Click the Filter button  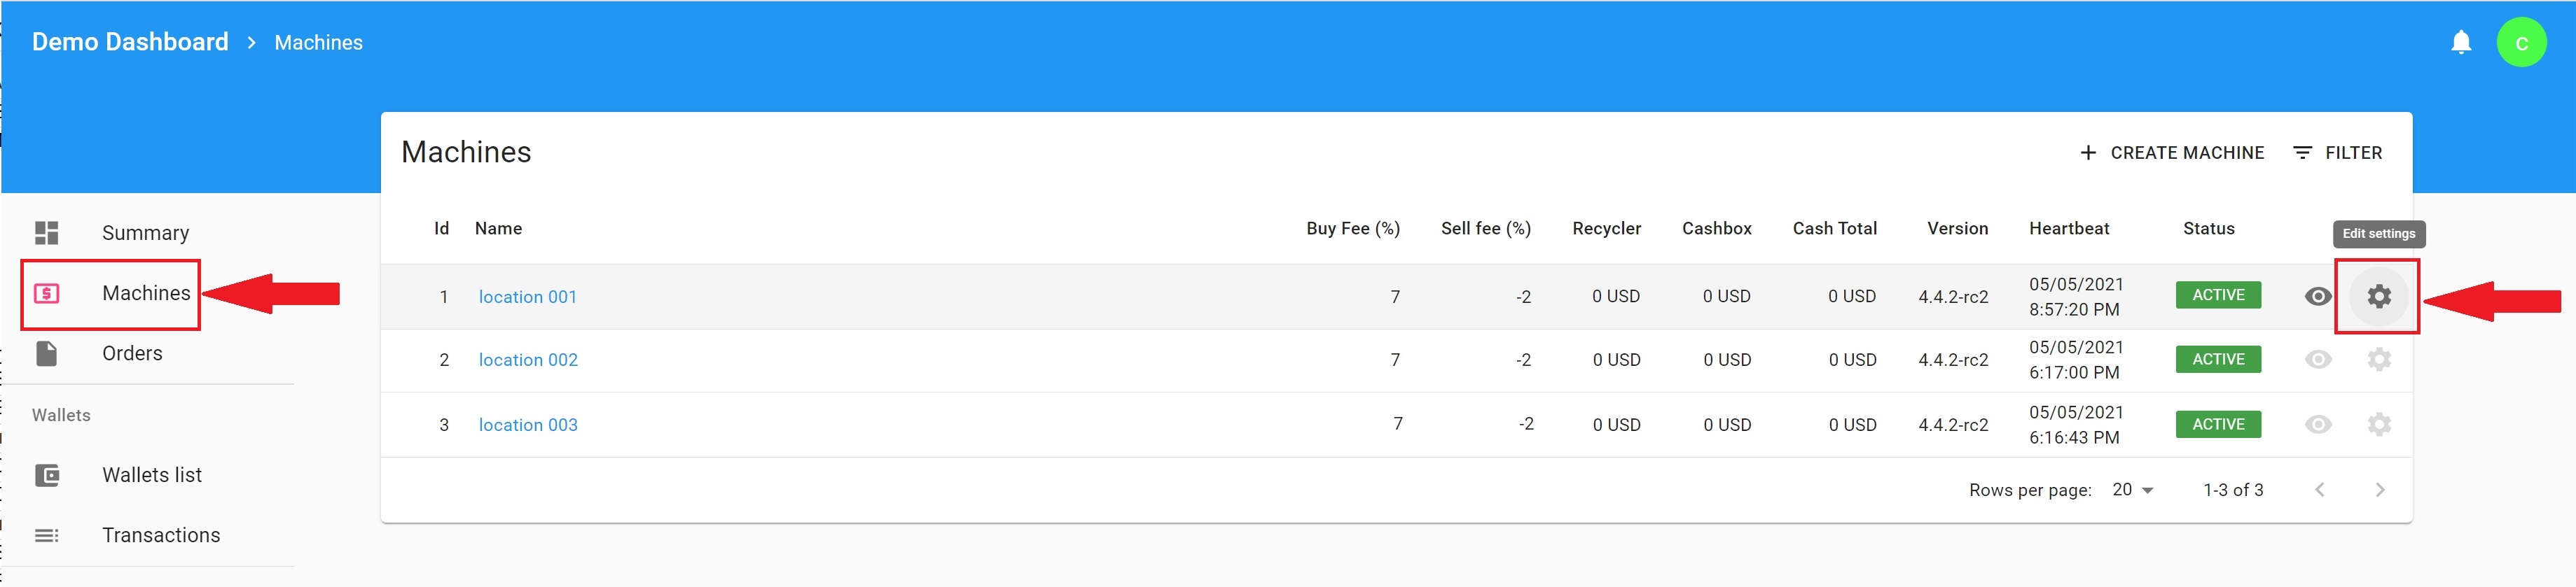[2337, 153]
